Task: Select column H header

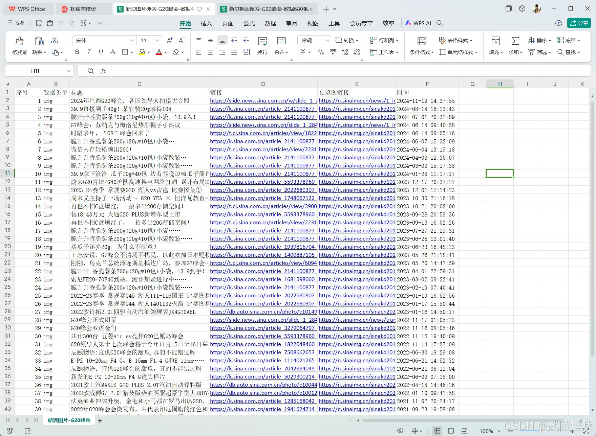Action: (500, 84)
